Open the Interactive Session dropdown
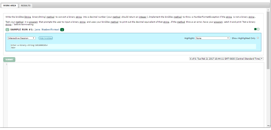271x130 pixels. [x=21, y=38]
